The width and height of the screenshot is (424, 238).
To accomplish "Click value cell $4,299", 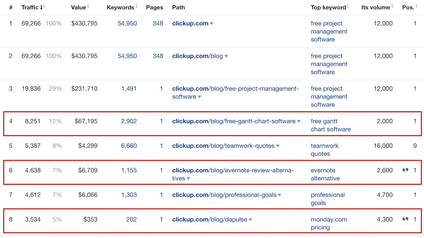I will [x=88, y=146].
